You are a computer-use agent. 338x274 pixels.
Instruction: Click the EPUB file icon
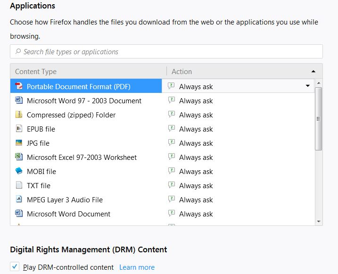click(x=19, y=129)
